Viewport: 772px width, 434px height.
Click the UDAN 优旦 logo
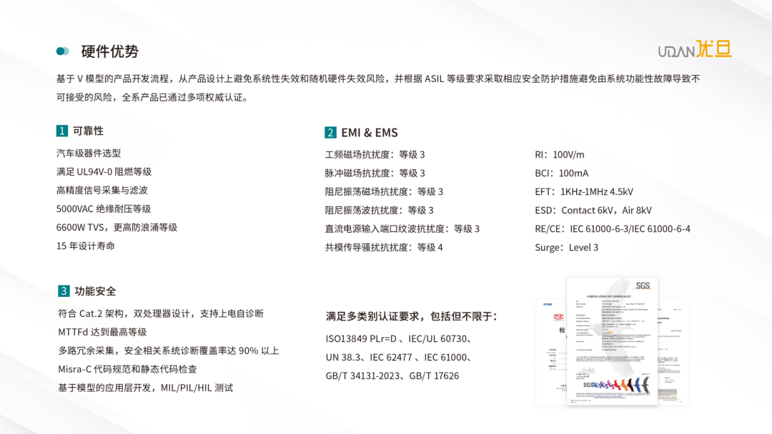coord(694,50)
